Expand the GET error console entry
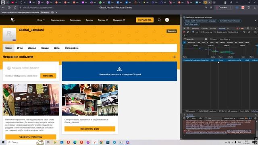 click(x=187, y=130)
